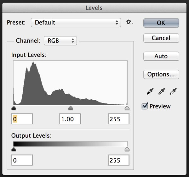Click the output levels gradient bar
Image resolution: width=189 pixels, height=177 pixels.
click(x=70, y=144)
